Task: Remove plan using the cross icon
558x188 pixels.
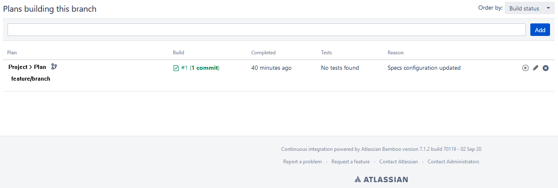Action: click(x=545, y=68)
